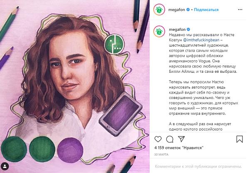View the 4 159 likes list
The height and width of the screenshot is (173, 247).
point(179,148)
